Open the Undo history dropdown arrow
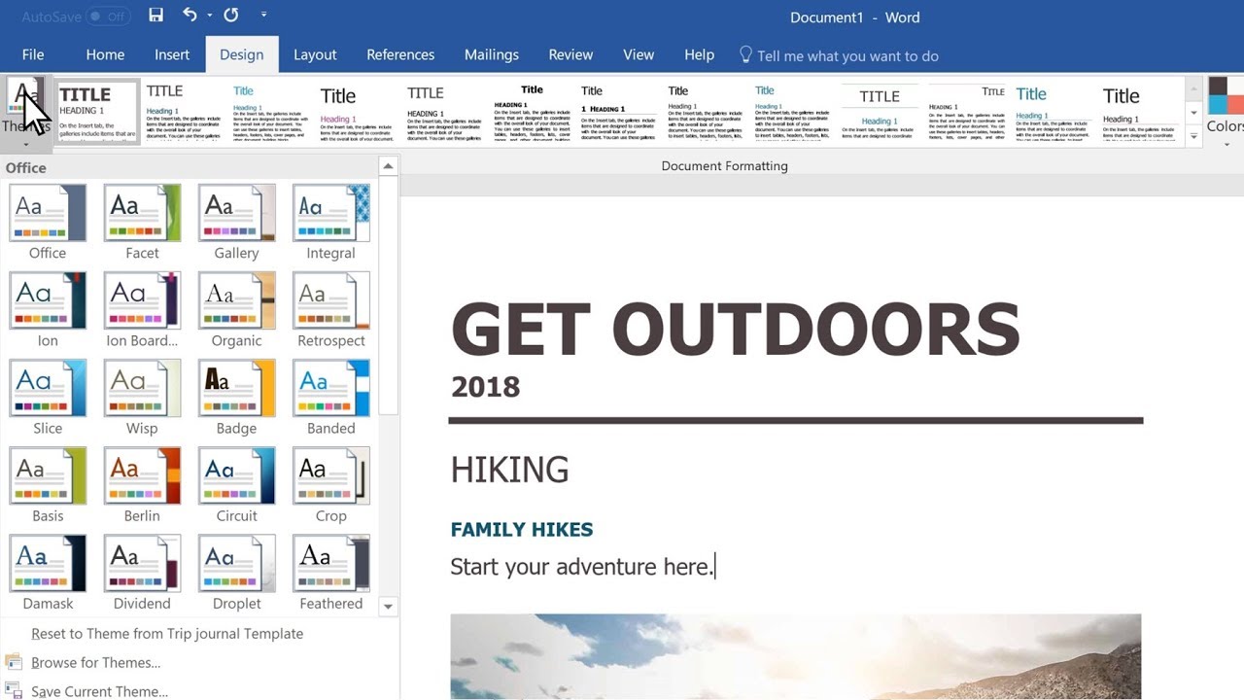Screen dimensions: 1244x700 click(210, 16)
